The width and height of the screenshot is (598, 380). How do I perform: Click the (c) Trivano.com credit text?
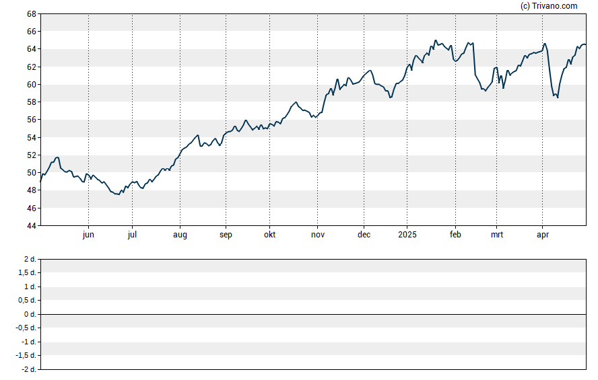(x=549, y=5)
